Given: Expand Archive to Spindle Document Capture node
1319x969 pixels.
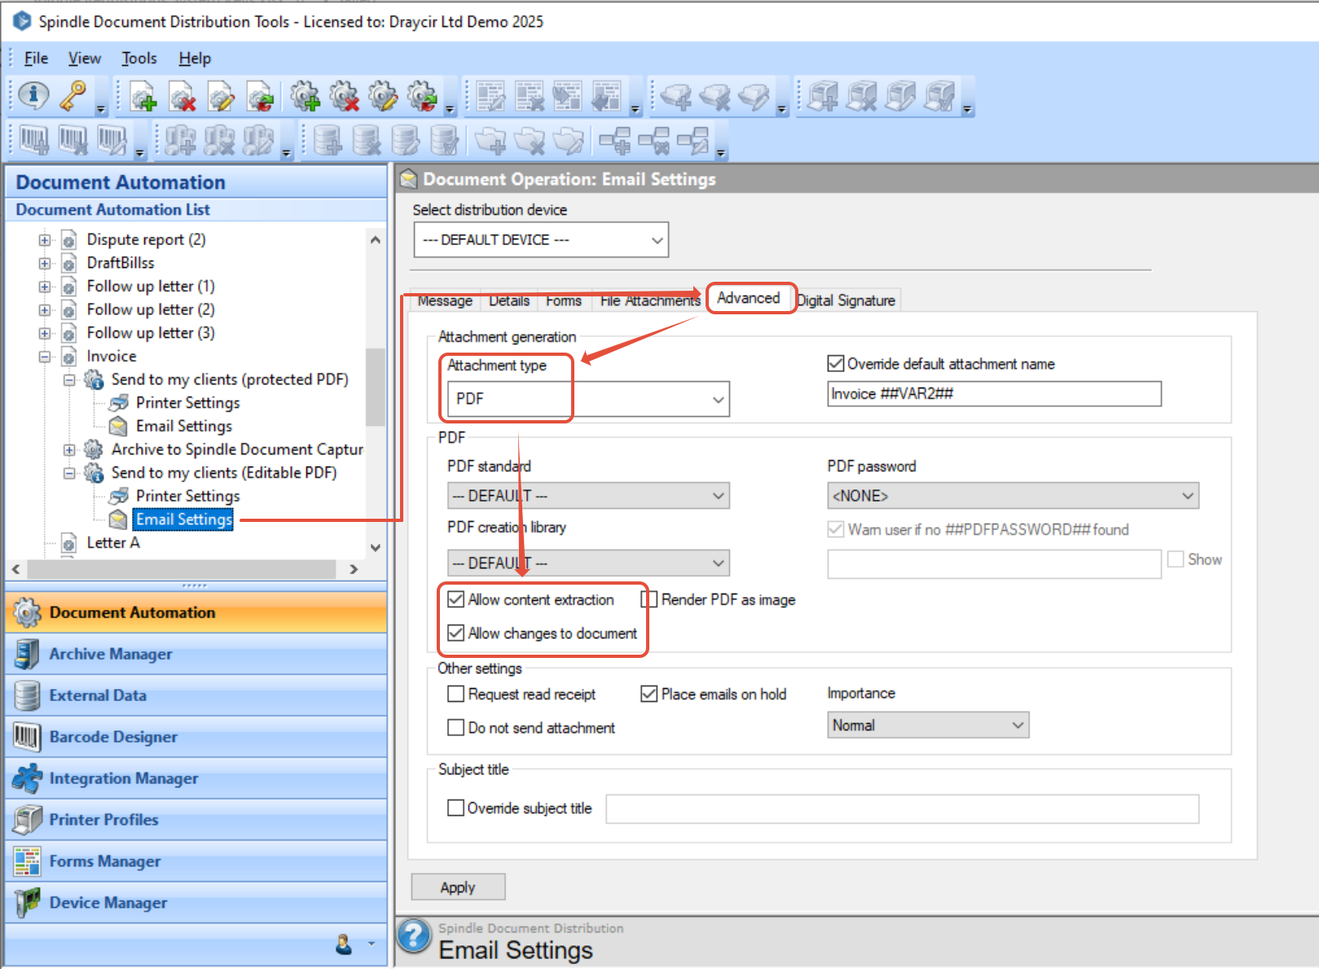Looking at the screenshot, I should click(69, 449).
